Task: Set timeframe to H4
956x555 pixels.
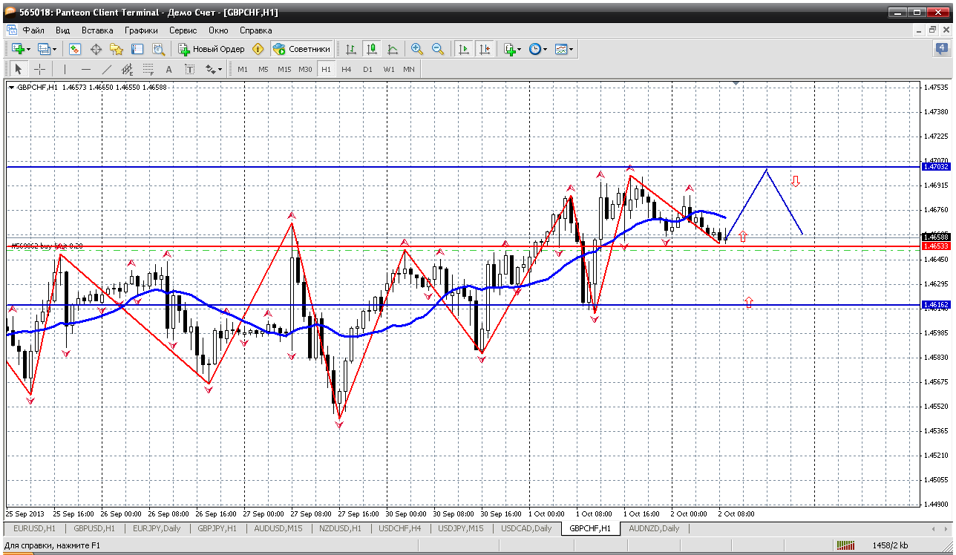Action: click(347, 69)
